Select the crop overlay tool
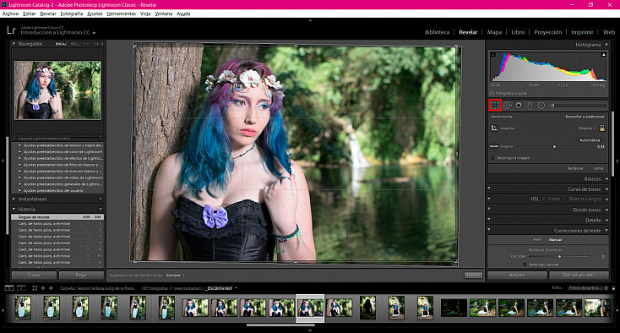The height and width of the screenshot is (333, 620). [x=495, y=105]
